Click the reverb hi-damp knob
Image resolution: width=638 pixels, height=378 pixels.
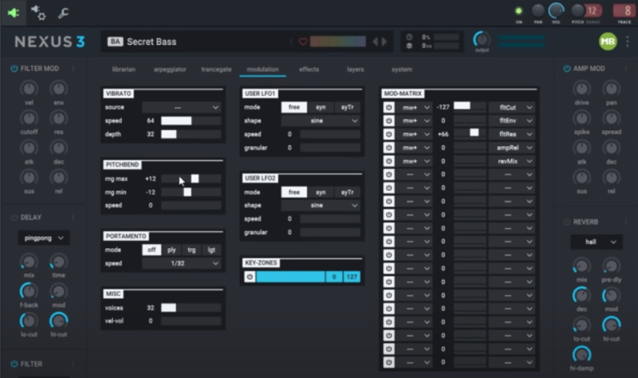(582, 354)
